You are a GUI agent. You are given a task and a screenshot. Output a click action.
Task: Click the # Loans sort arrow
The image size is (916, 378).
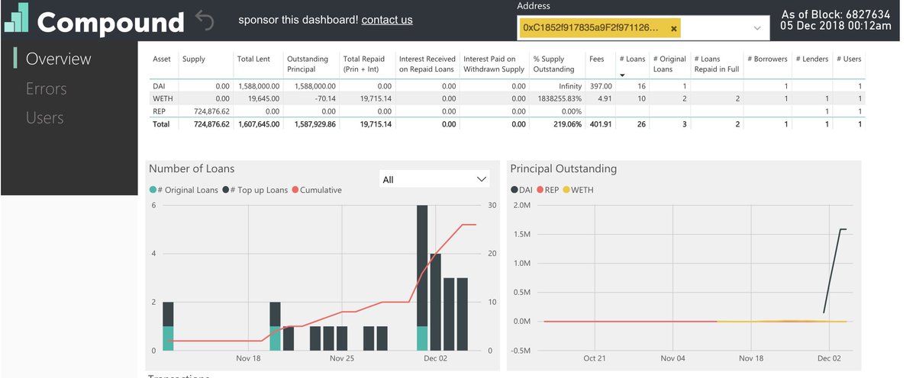(622, 75)
